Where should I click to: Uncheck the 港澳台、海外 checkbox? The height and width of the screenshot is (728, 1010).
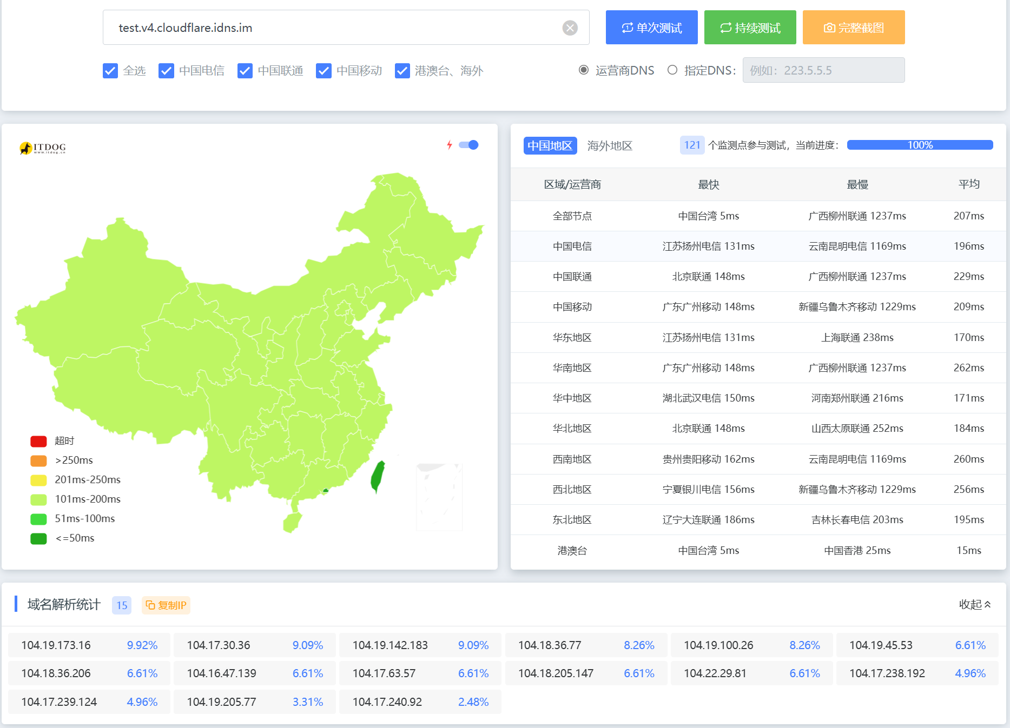(402, 71)
